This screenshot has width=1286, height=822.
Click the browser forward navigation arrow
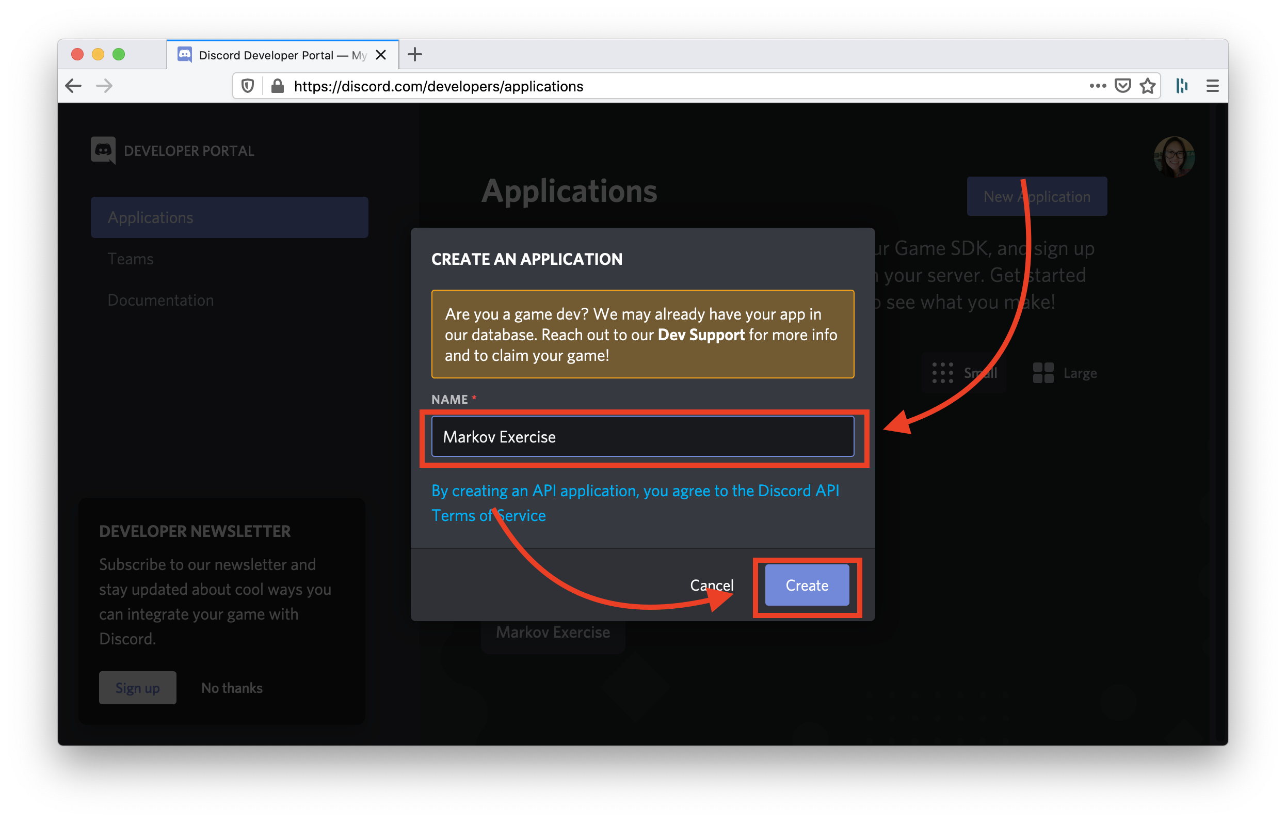104,85
